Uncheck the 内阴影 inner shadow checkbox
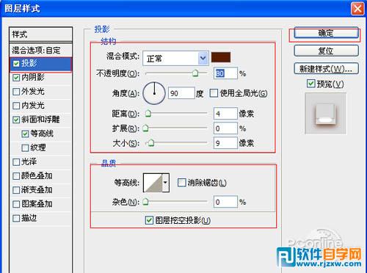This screenshot has width=367, height=273. 16,78
